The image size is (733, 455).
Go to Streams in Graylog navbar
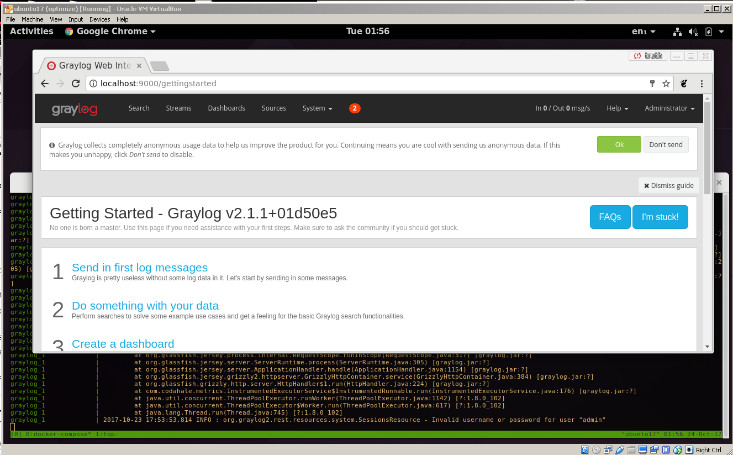point(178,108)
